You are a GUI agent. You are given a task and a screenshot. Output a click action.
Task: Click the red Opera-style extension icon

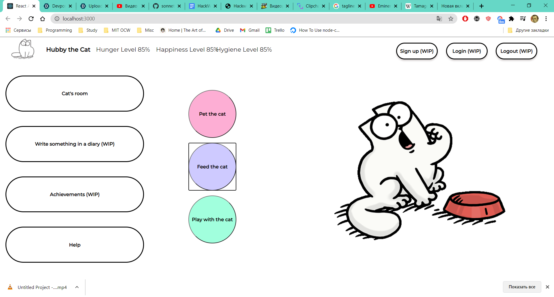[x=465, y=19]
